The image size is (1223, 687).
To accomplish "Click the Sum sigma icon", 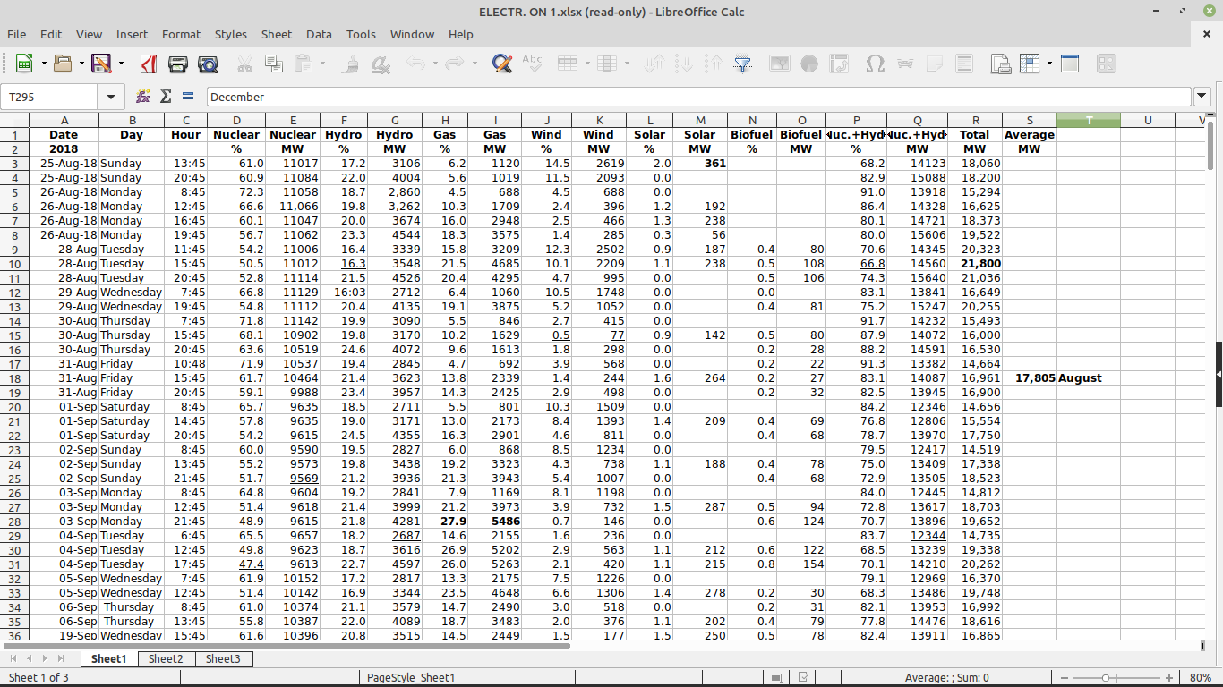I will pyautogui.click(x=166, y=97).
